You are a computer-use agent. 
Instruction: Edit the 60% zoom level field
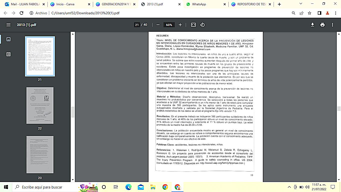click(x=169, y=25)
